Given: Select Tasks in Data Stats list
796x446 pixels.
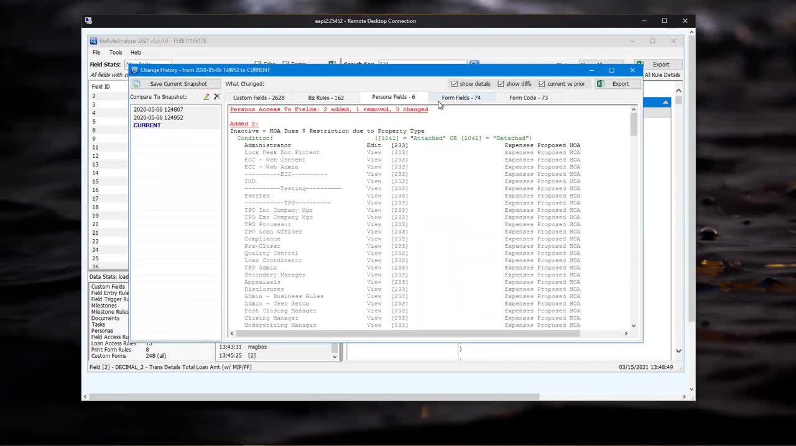Looking at the screenshot, I should point(98,324).
